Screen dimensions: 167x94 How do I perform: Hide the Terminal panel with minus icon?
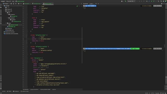tap(164, 4)
